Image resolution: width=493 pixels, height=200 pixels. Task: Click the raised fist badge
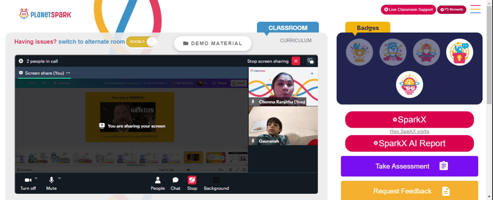393,52
